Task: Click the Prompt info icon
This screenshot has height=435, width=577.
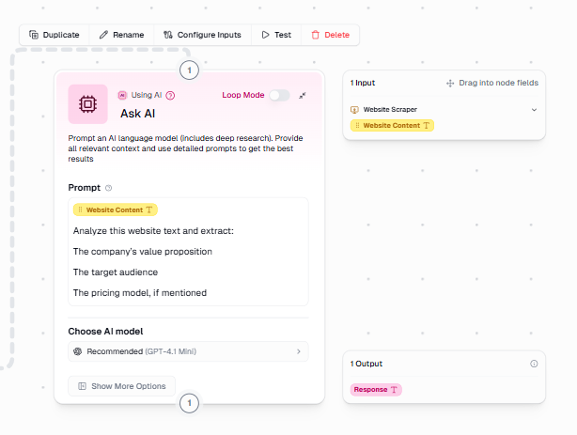Action: [x=109, y=188]
